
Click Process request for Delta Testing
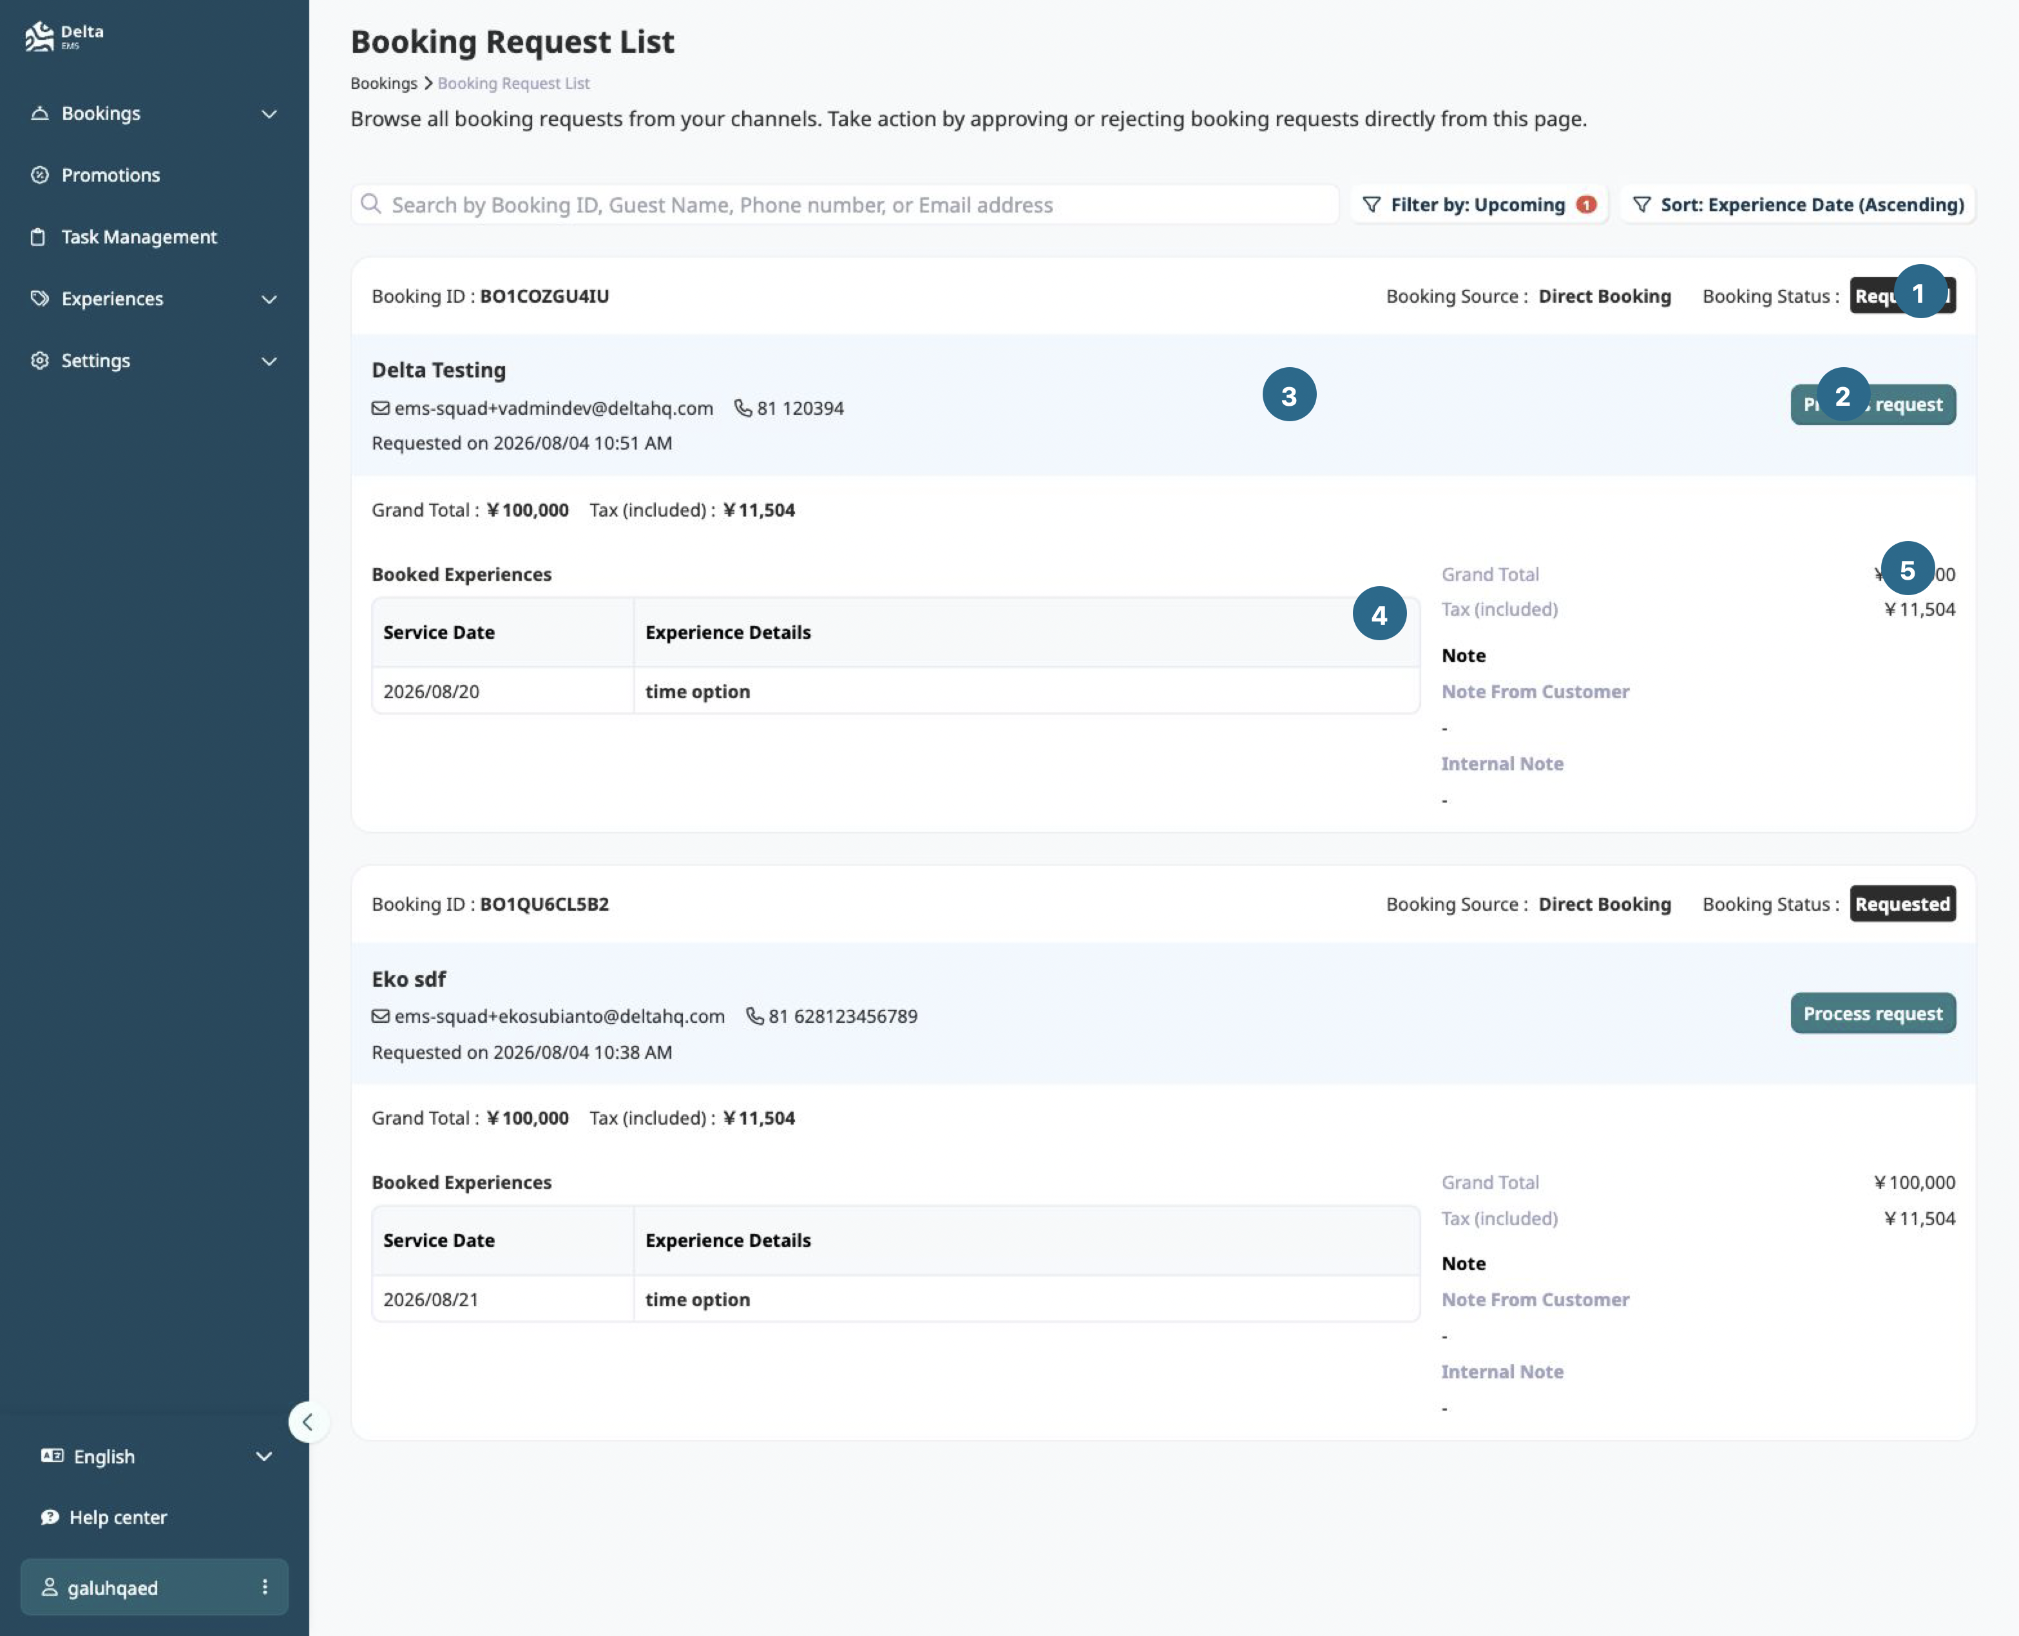coord(1873,404)
